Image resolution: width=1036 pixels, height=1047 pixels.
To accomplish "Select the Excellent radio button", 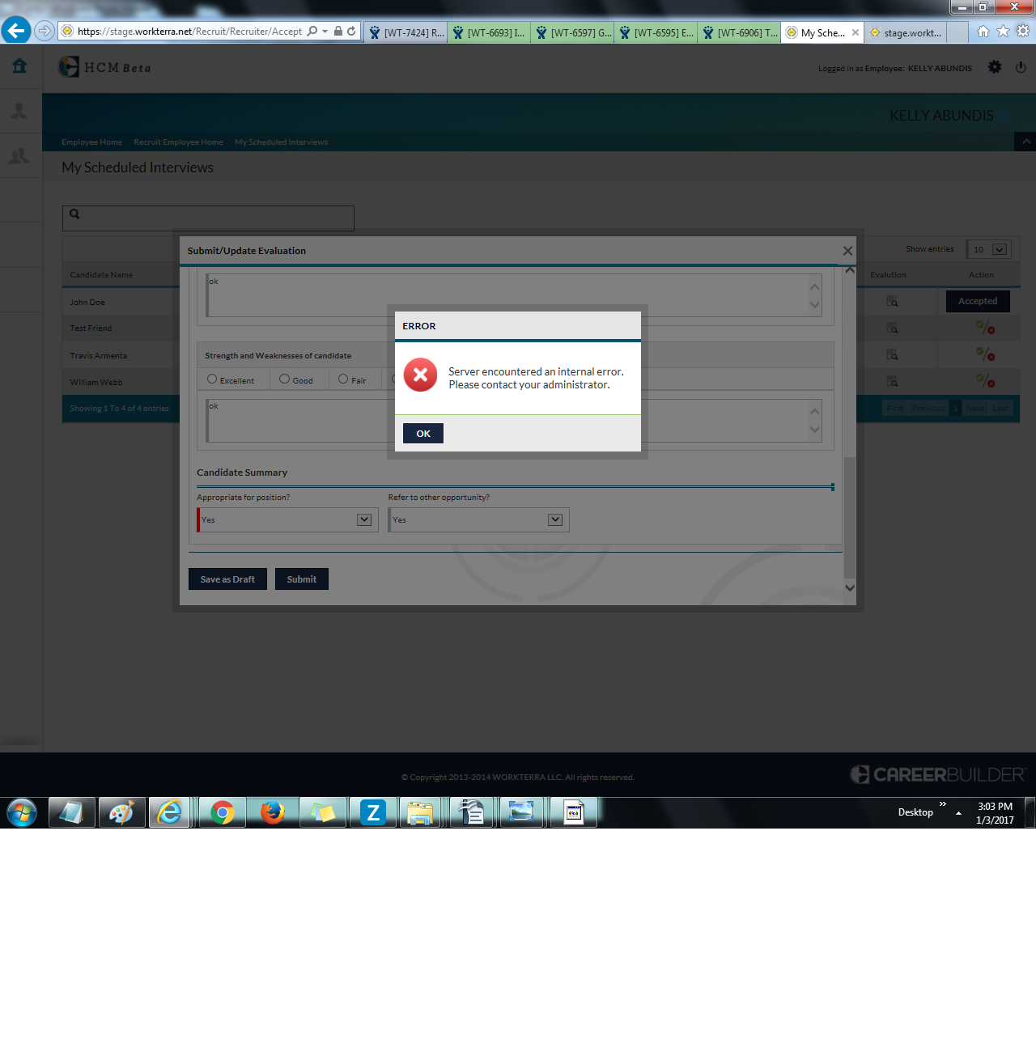I will pos(212,379).
